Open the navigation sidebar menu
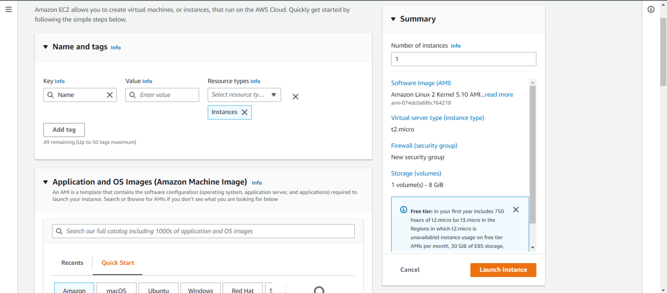This screenshot has height=293, width=667. pos(8,9)
